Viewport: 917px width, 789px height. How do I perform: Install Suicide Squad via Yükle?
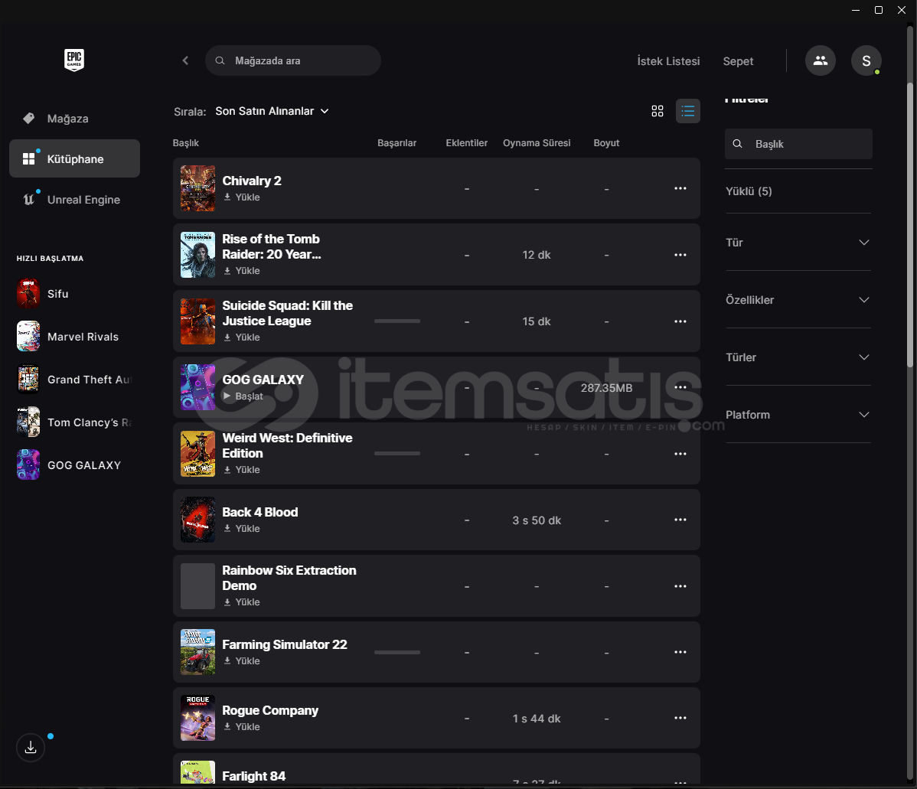pos(242,337)
